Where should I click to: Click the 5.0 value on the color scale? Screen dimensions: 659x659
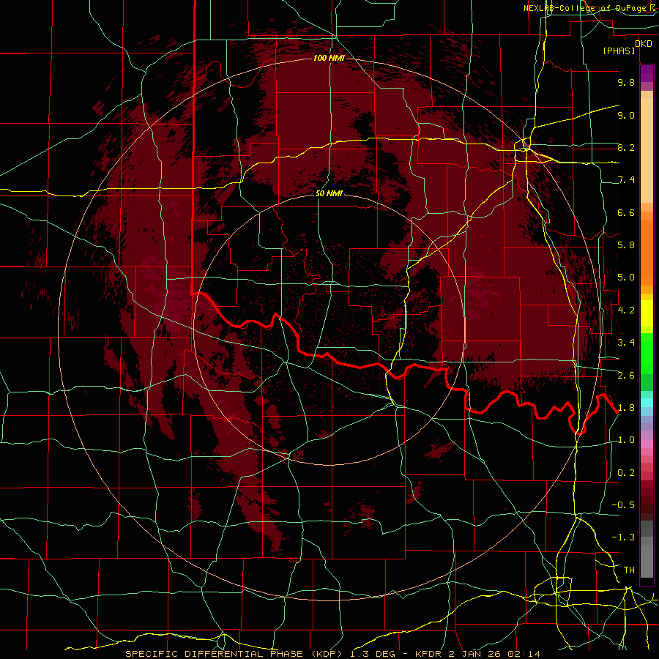626,278
